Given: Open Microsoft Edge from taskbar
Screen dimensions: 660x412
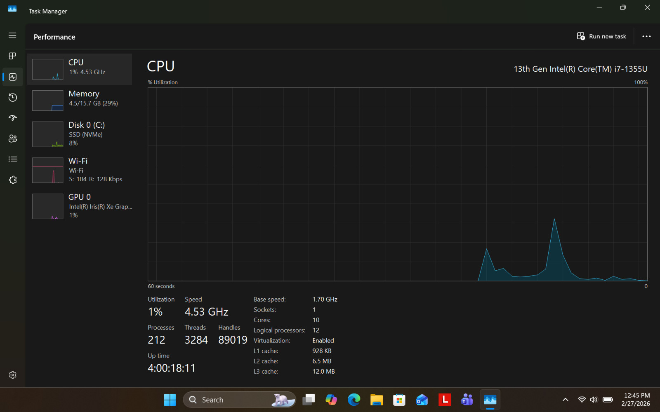Looking at the screenshot, I should 354,400.
